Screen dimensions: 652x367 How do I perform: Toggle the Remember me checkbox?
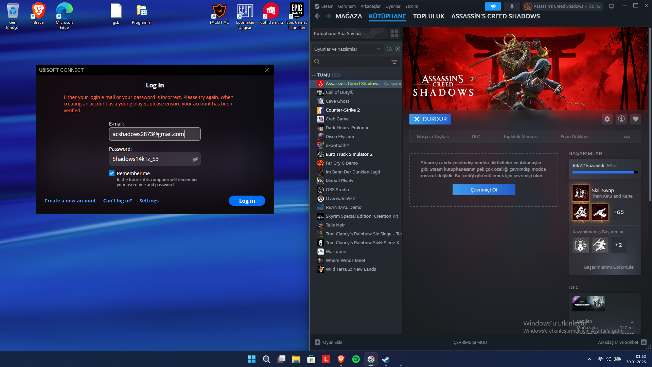[x=112, y=173]
